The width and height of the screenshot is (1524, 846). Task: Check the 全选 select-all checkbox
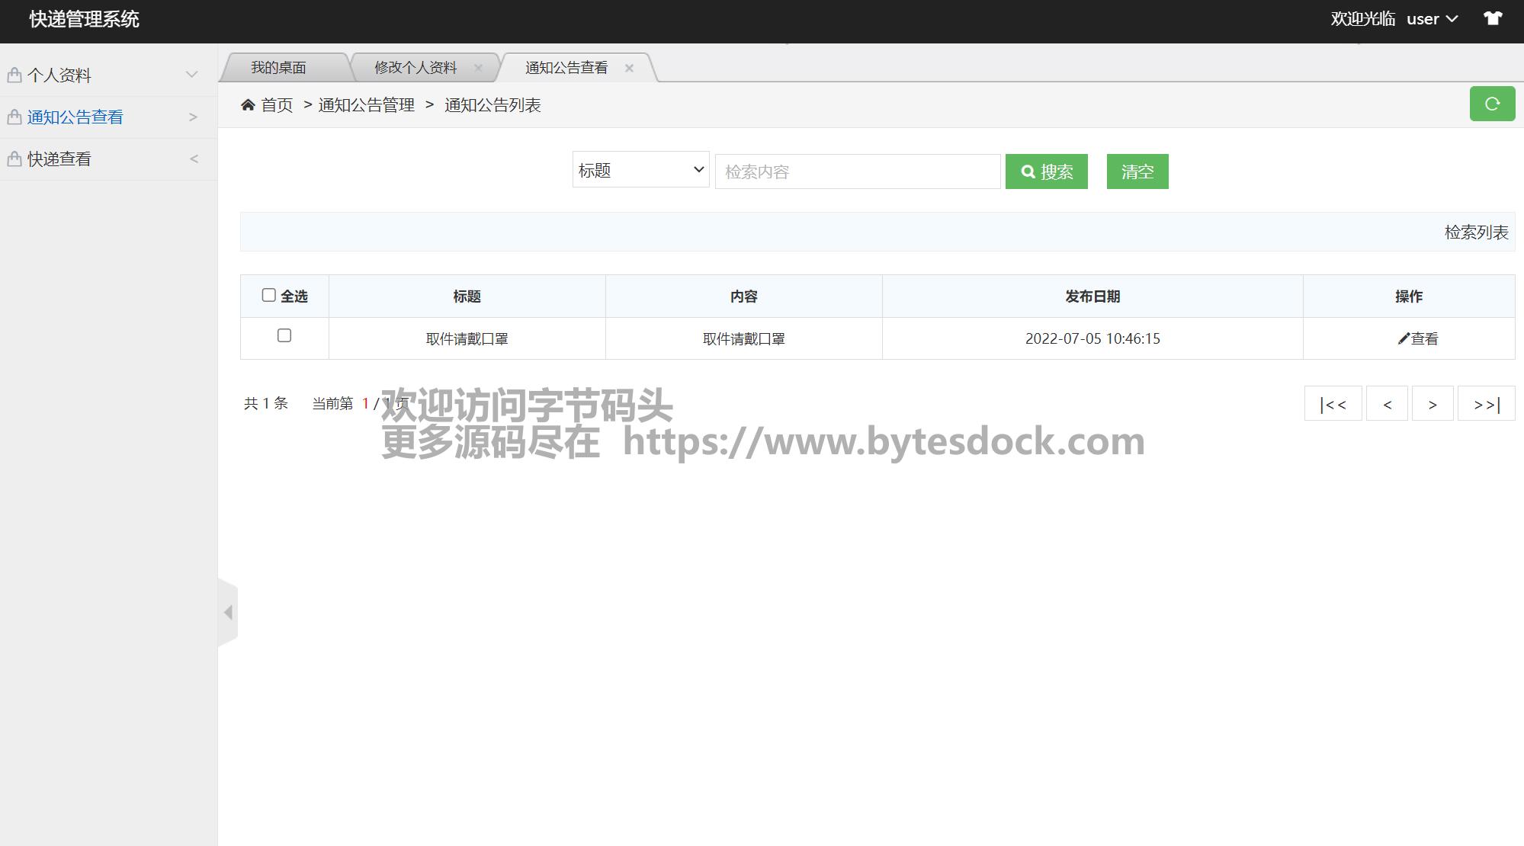point(268,295)
